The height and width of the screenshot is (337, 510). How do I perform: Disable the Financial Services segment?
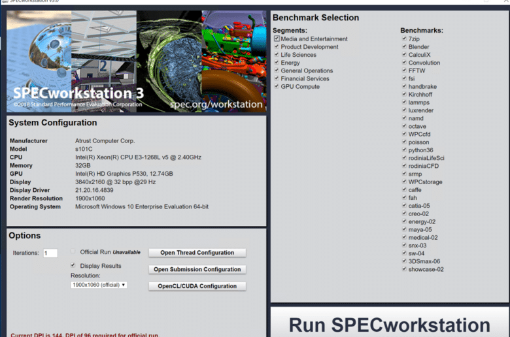[277, 78]
